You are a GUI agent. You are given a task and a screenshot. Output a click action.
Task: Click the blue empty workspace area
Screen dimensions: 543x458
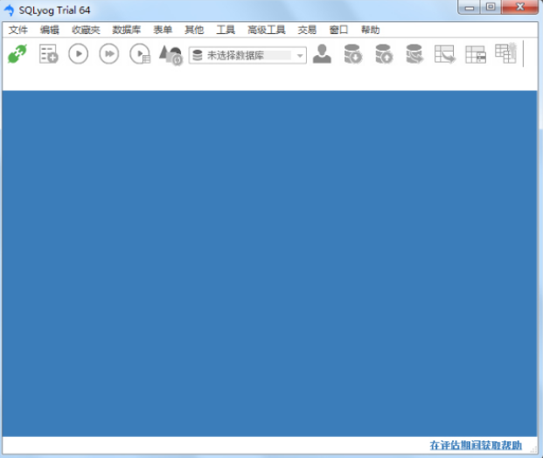(269, 262)
